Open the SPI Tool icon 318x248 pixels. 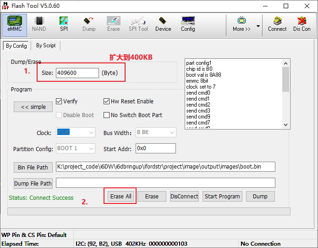point(138,24)
